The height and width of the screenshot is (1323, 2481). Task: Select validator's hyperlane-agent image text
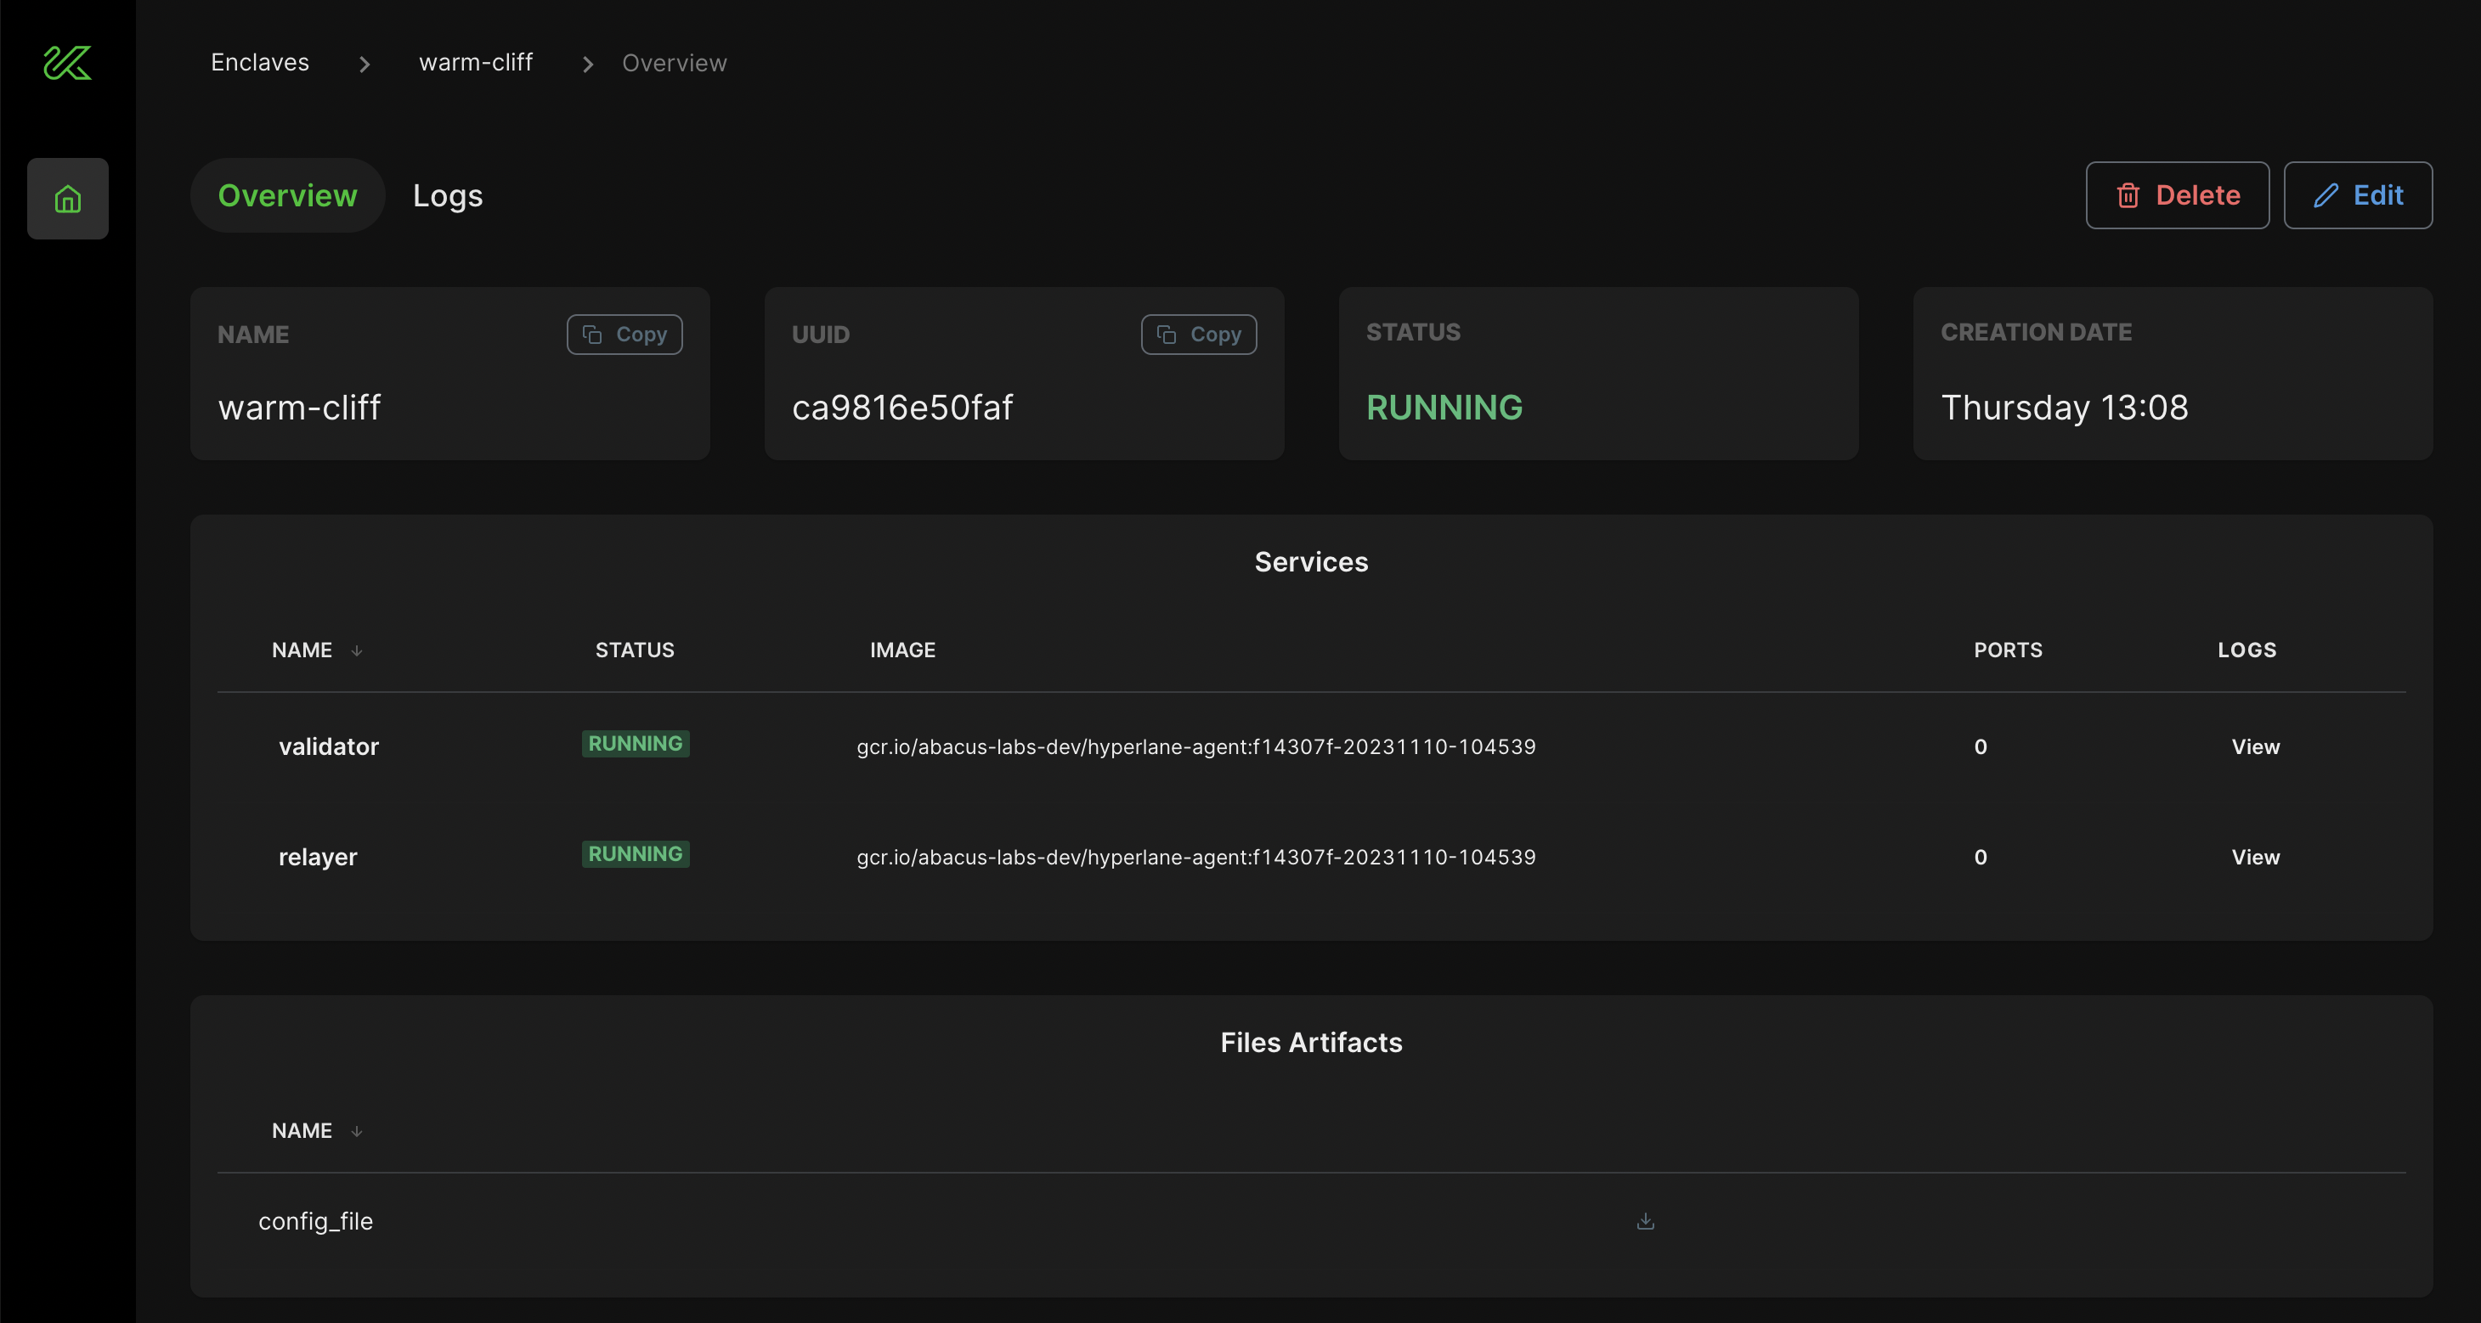(1196, 746)
